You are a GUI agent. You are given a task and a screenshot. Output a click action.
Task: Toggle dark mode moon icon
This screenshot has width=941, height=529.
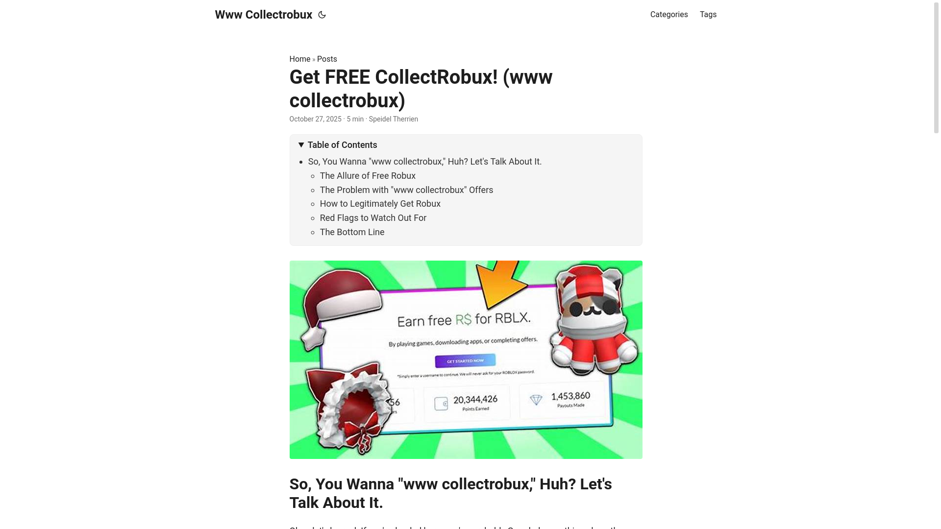tap(322, 15)
